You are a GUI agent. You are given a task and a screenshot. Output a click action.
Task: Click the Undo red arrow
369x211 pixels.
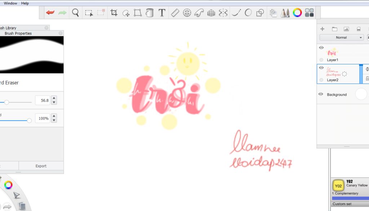tap(50, 13)
